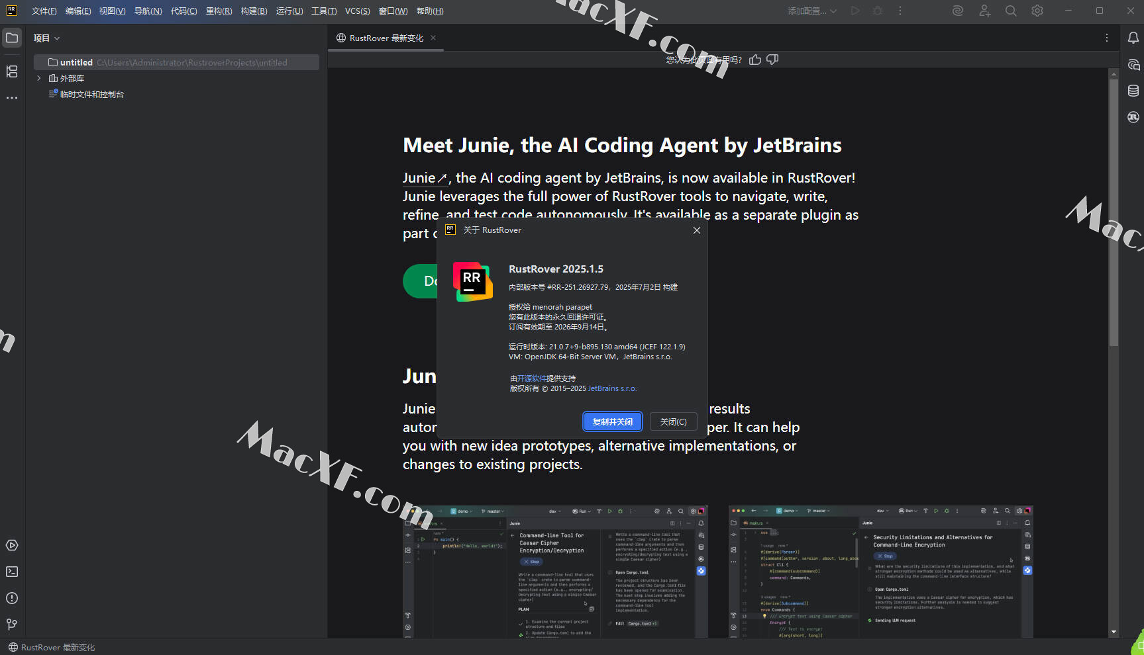Close the 关于 RustRover dialog with X

pyautogui.click(x=696, y=230)
